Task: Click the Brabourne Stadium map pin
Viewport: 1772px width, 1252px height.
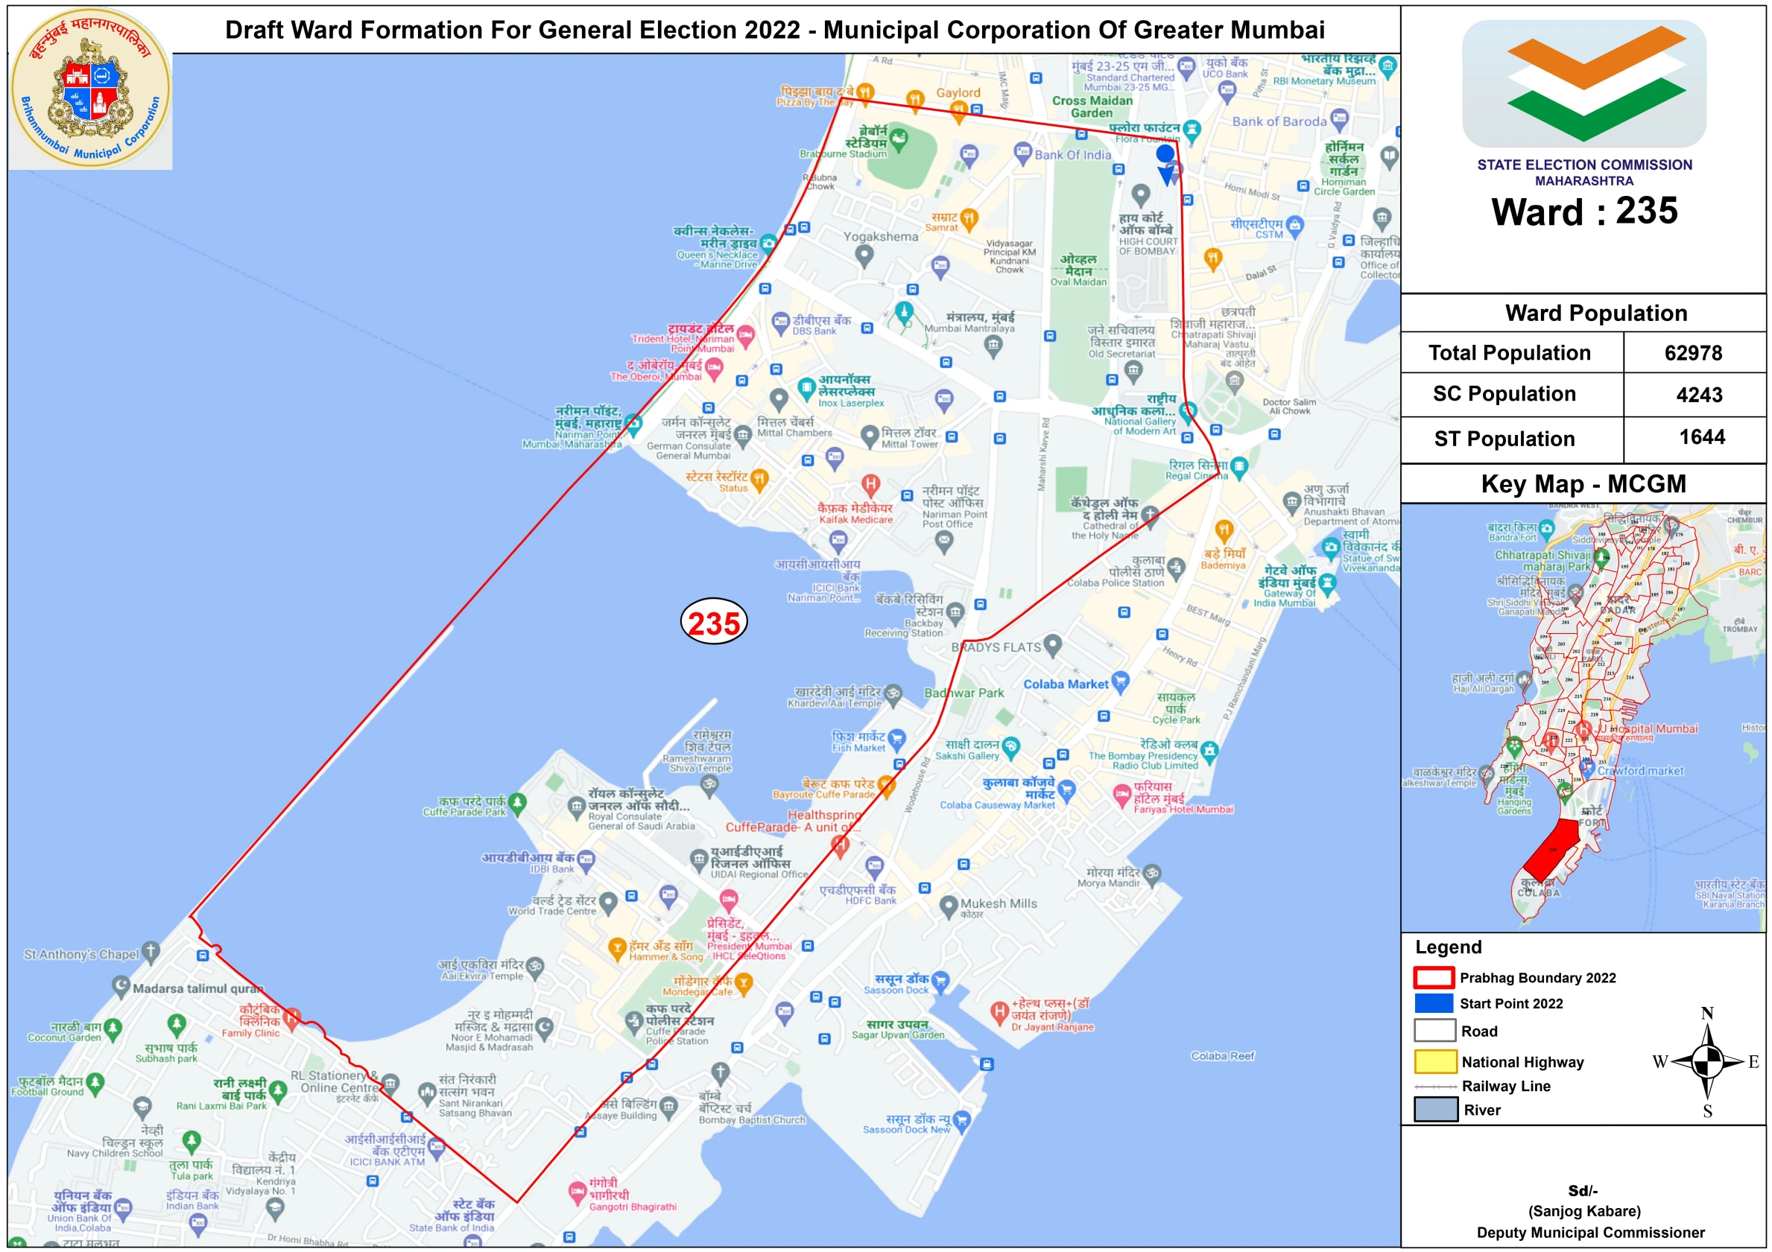Action: pyautogui.click(x=899, y=139)
